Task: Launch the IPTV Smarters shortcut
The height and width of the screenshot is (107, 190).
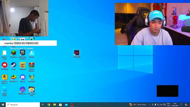Action: (x=23, y=91)
